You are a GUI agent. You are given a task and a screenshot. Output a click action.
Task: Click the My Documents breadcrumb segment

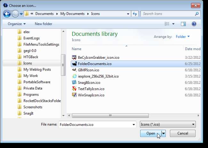[x=72, y=14]
